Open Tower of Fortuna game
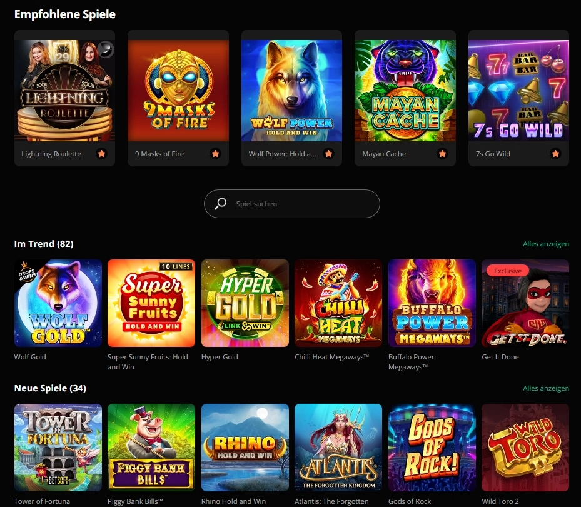The height and width of the screenshot is (507, 581). pyautogui.click(x=58, y=448)
